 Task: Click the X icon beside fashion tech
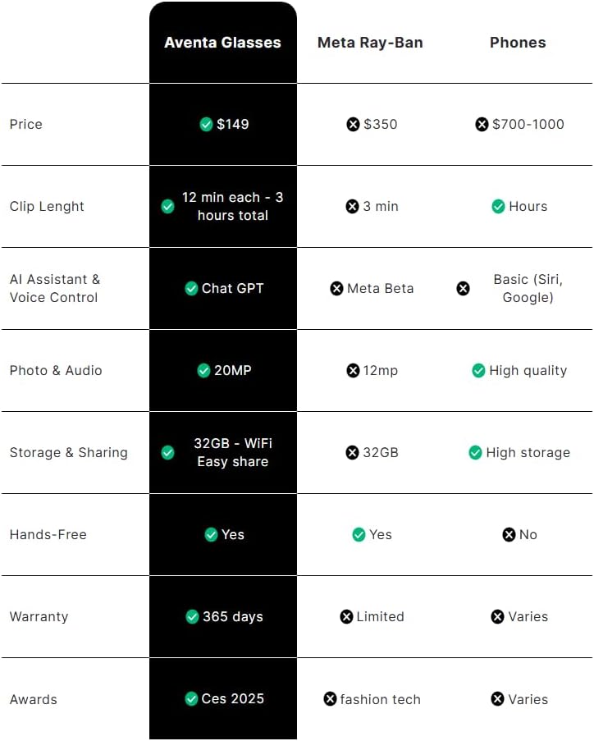click(x=330, y=699)
